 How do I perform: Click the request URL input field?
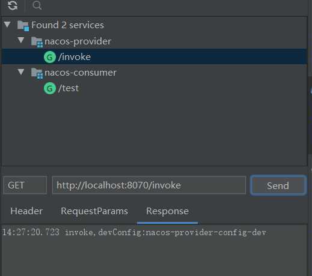[149, 185]
